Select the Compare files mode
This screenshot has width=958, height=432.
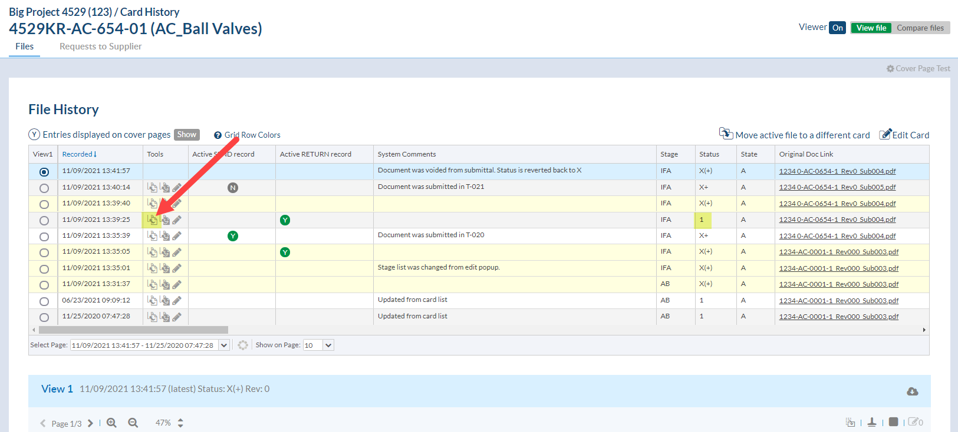920,28
